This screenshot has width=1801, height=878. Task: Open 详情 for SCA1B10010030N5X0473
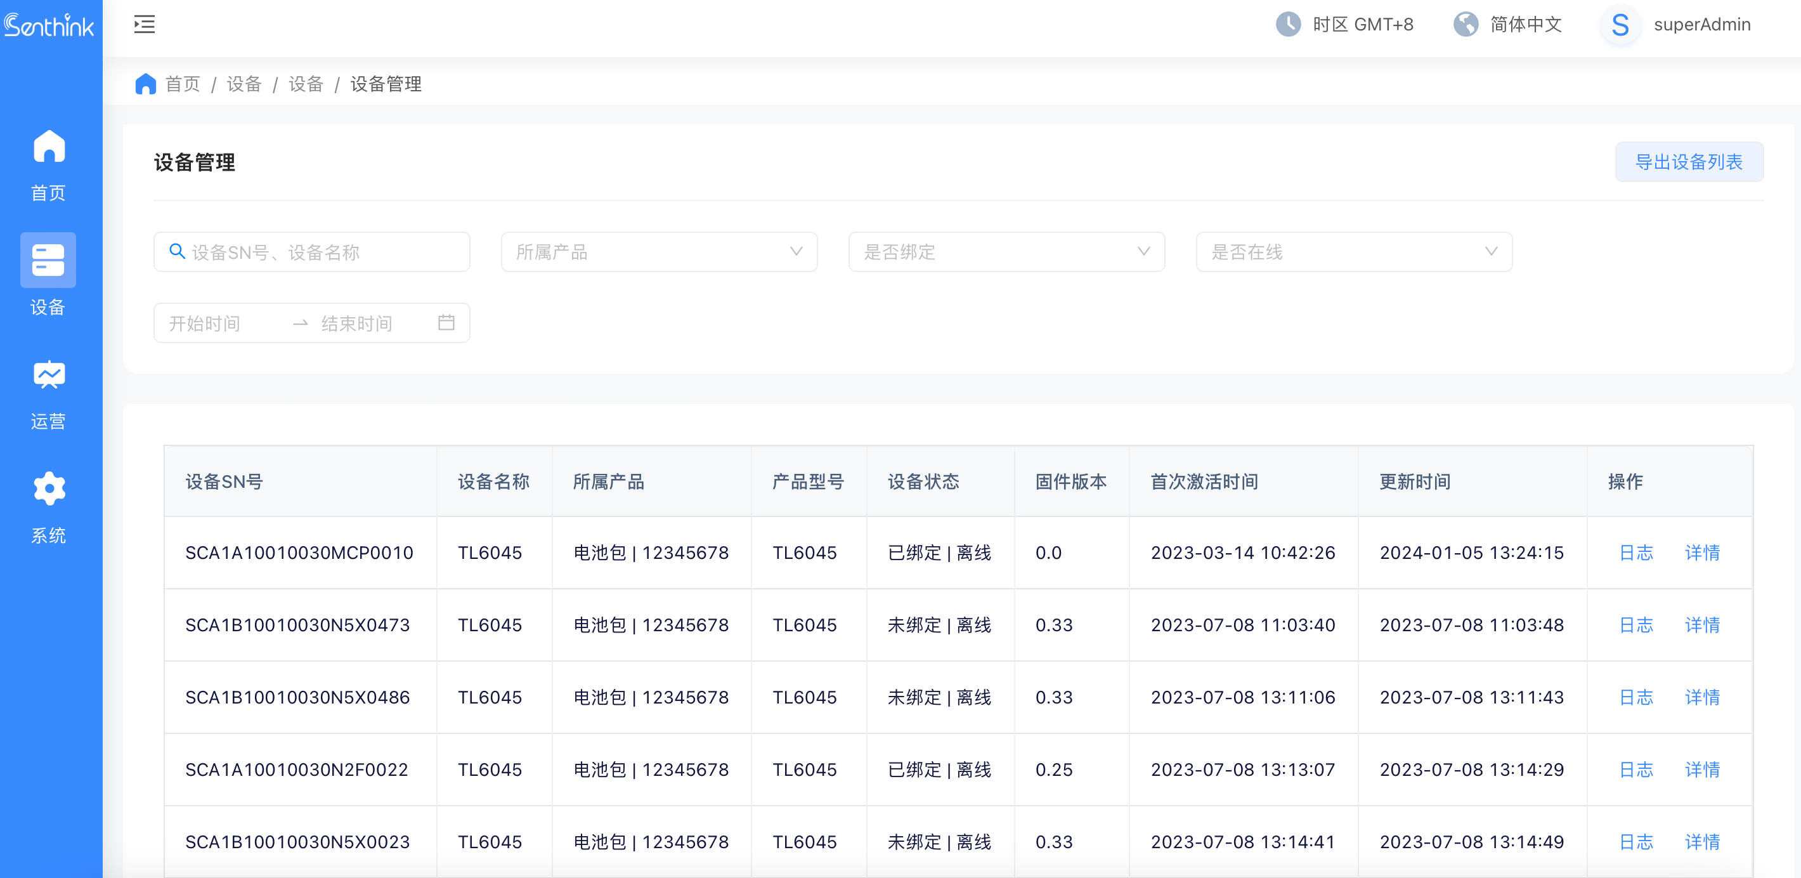tap(1701, 625)
